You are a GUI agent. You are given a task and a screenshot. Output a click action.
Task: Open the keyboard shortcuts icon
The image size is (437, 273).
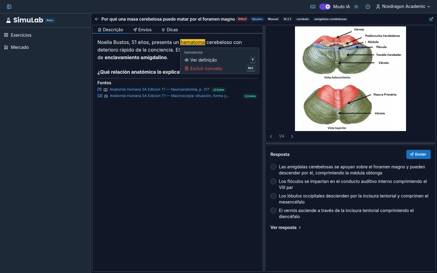(x=313, y=7)
